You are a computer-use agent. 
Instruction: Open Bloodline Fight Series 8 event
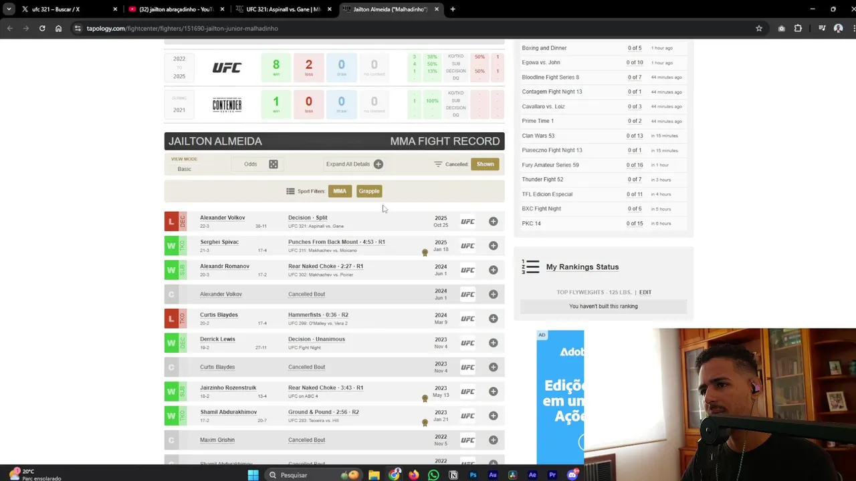pos(550,77)
